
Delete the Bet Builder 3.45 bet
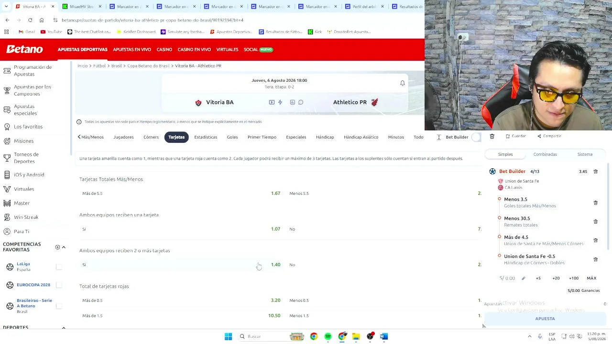pos(595,172)
